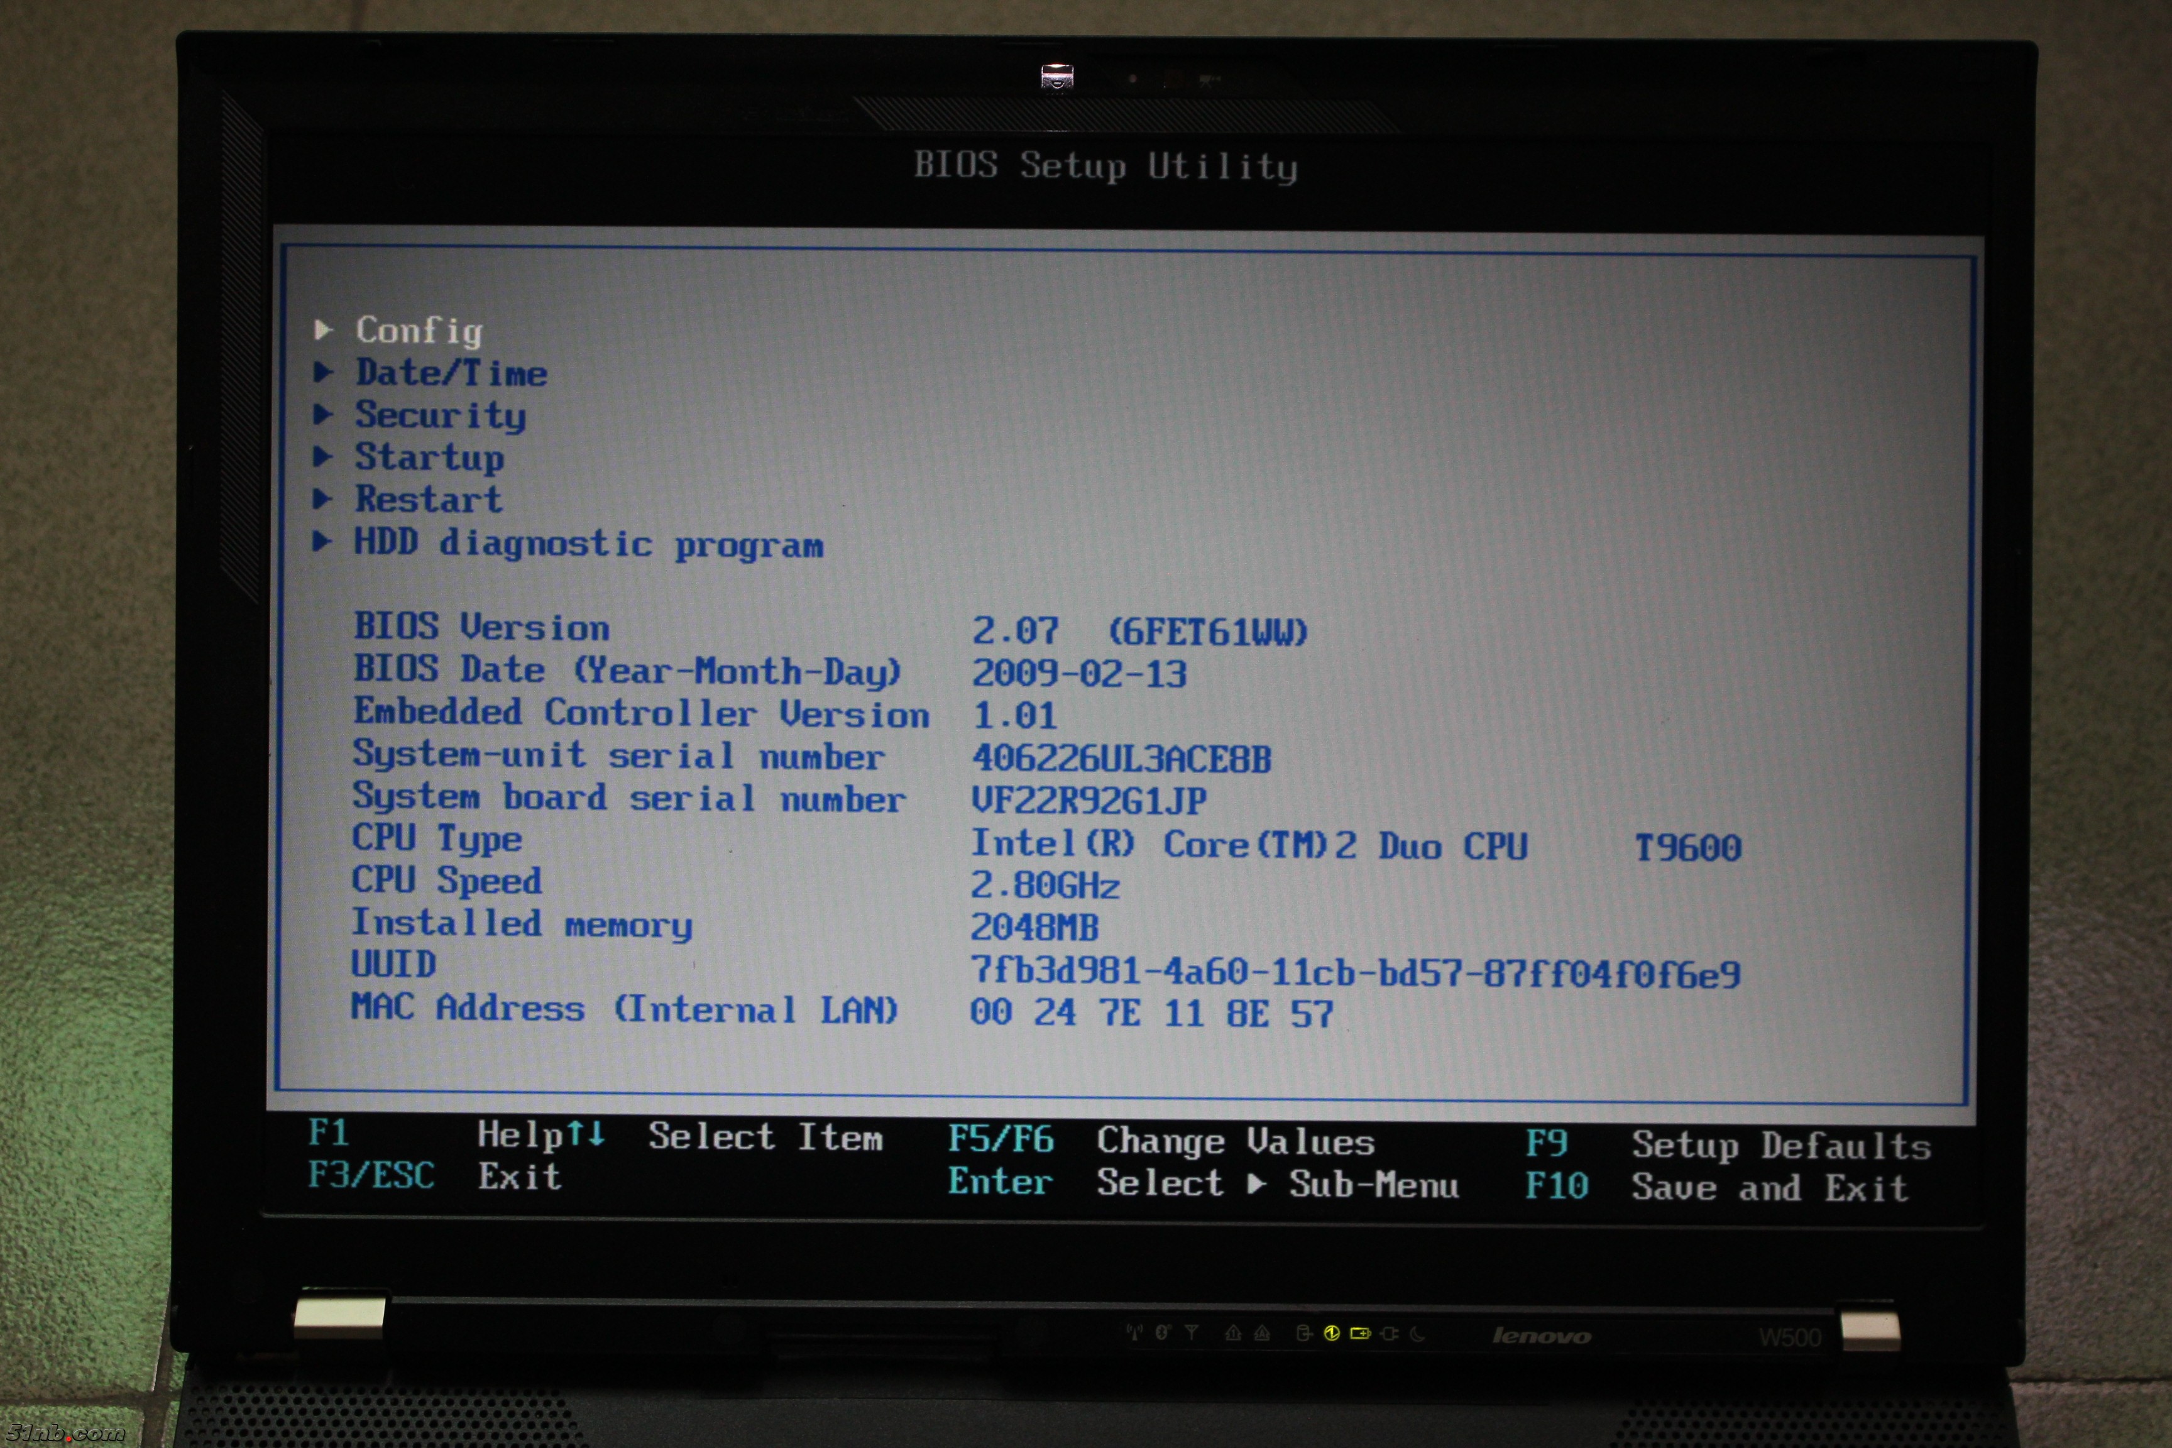Select the Restart menu entry

(x=429, y=500)
